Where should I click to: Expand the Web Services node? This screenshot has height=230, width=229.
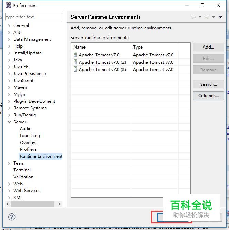click(9, 191)
